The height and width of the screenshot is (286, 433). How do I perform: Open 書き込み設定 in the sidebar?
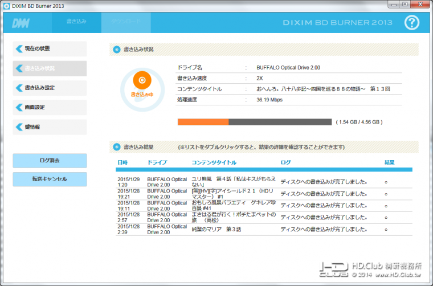(x=50, y=88)
